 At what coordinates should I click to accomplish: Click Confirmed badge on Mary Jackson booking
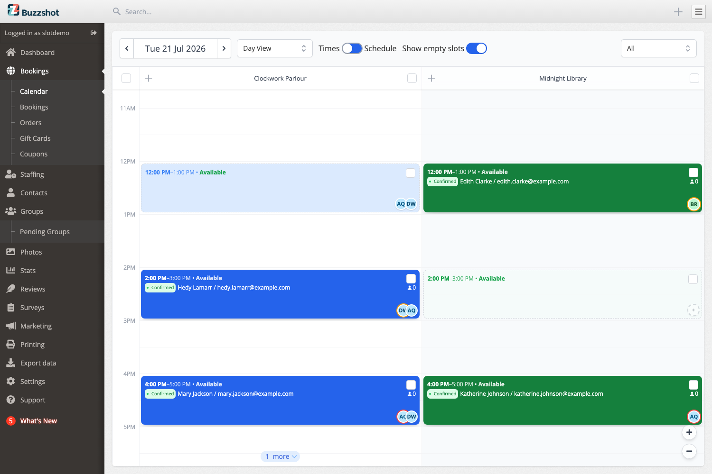tap(160, 394)
